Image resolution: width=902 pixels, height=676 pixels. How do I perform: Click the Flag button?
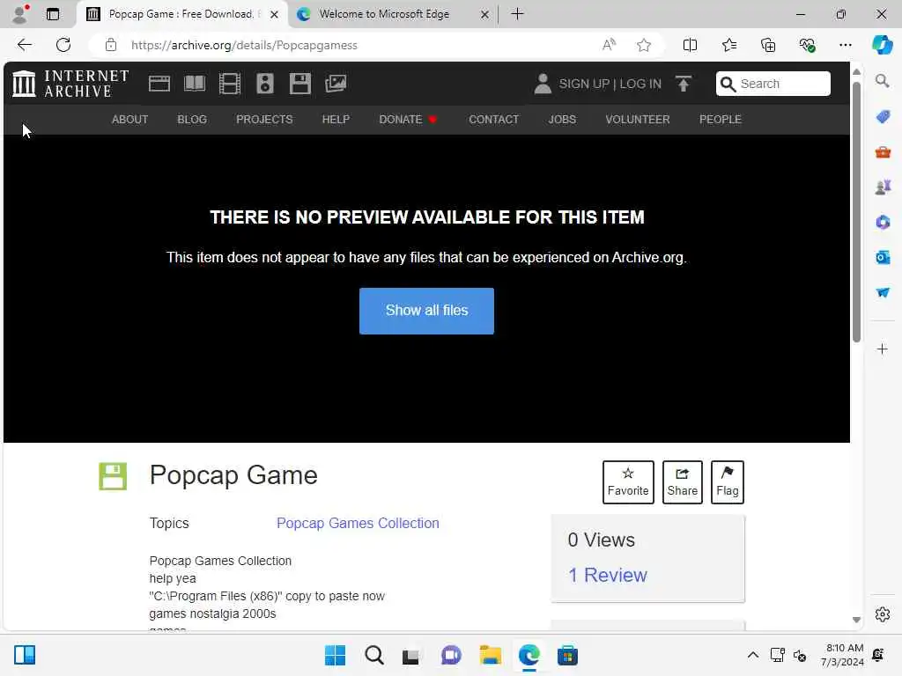coord(727,482)
